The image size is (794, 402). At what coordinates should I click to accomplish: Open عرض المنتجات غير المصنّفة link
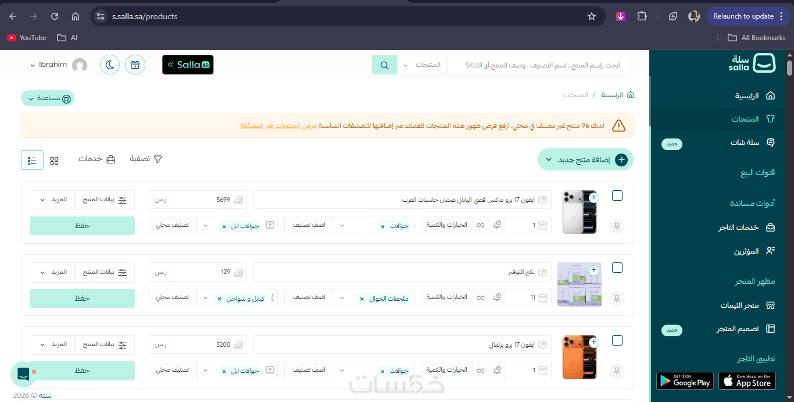click(x=278, y=126)
